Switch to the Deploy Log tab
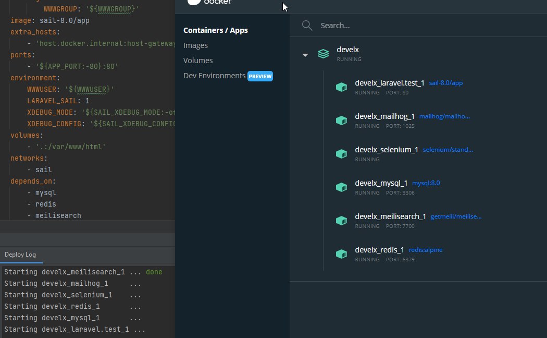Viewport: 547px width, 338px height. coord(20,255)
